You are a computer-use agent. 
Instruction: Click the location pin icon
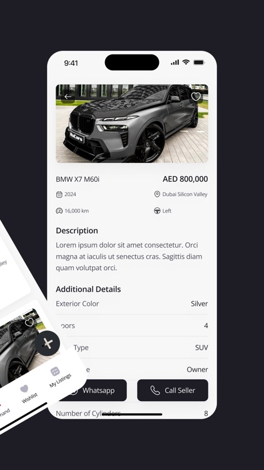point(157,194)
